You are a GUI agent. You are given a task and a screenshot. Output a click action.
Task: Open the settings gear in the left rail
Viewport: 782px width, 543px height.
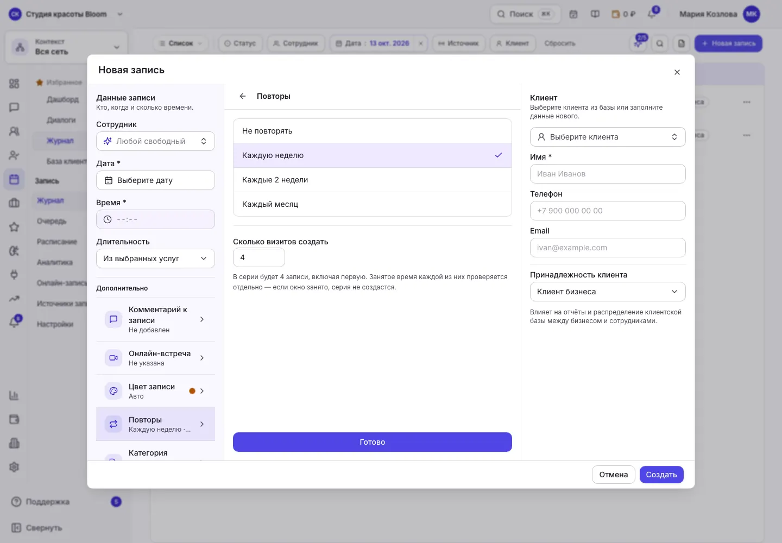pos(14,467)
